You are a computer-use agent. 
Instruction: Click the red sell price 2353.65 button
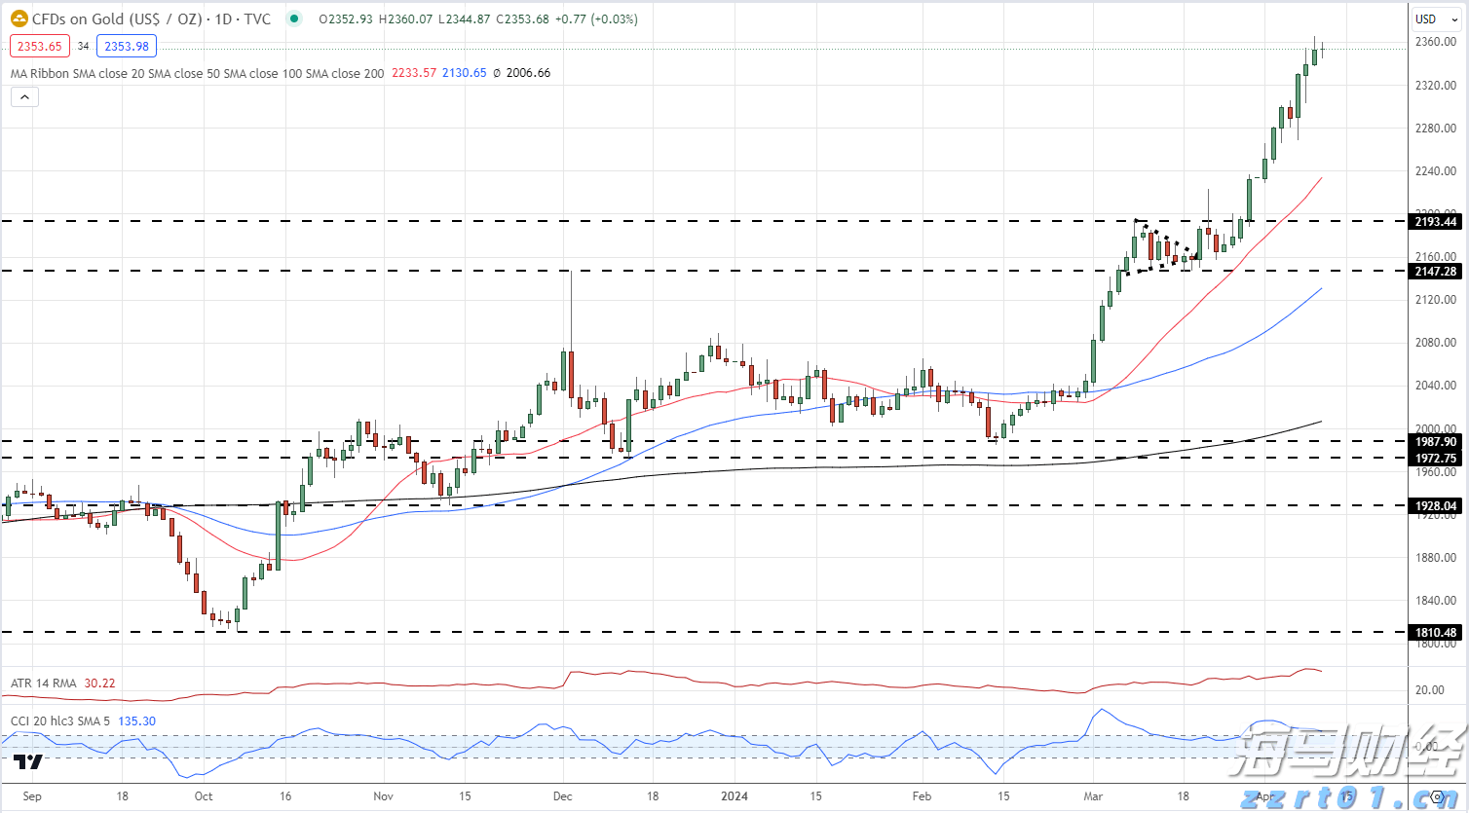(40, 46)
